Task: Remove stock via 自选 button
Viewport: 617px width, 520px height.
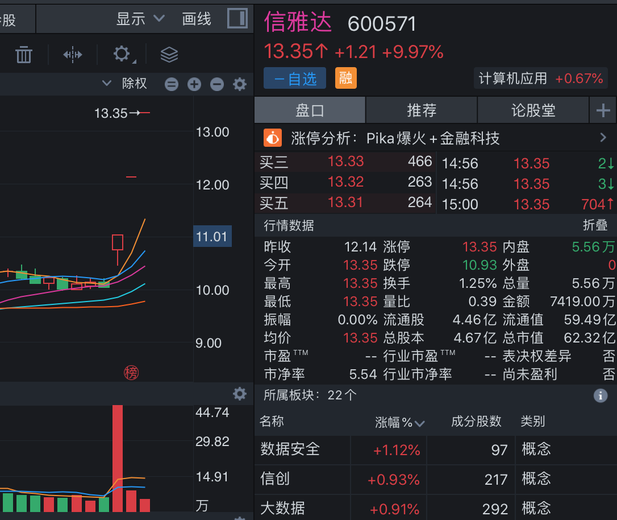Action: pos(295,78)
